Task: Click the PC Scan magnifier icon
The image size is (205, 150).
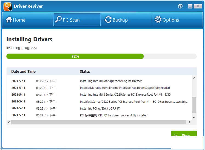Action: (x=58, y=20)
